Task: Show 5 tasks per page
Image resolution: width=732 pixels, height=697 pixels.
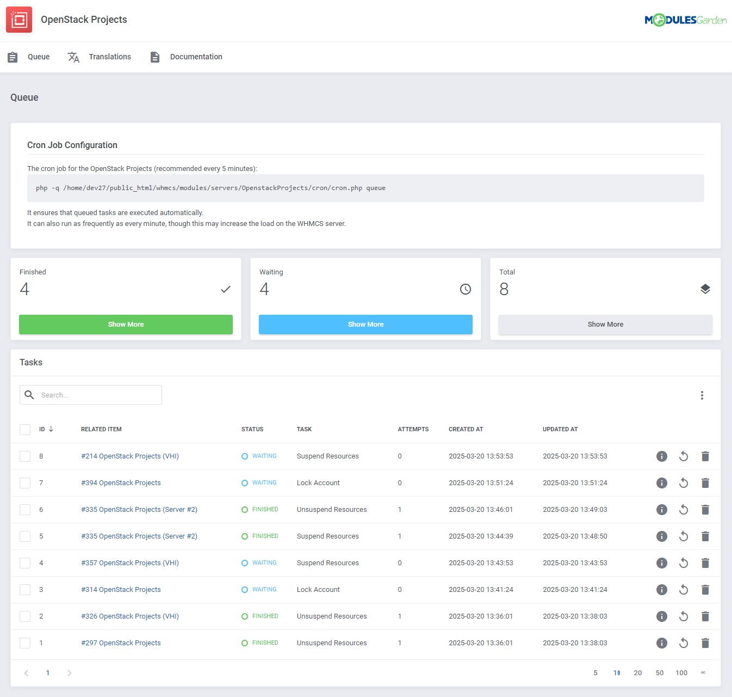Action: pyautogui.click(x=595, y=673)
